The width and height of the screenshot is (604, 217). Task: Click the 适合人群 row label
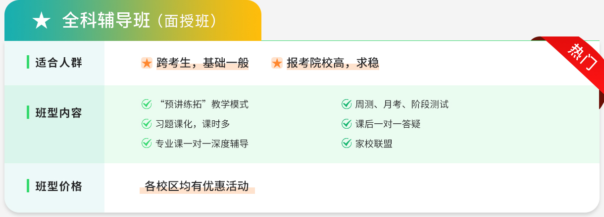(58, 63)
